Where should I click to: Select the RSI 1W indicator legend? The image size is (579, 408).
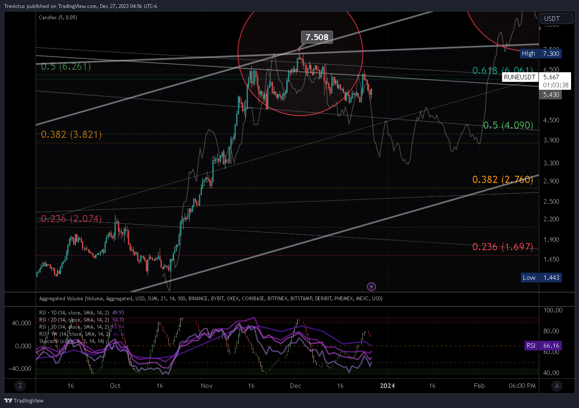tap(82, 334)
